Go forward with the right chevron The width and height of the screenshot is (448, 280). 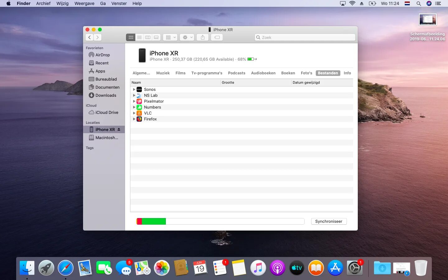point(97,37)
